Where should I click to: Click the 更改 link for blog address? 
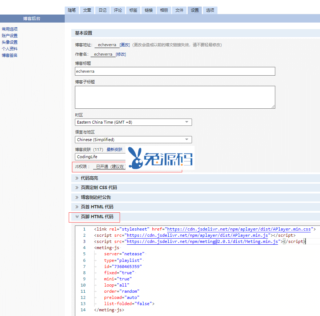coord(125,45)
